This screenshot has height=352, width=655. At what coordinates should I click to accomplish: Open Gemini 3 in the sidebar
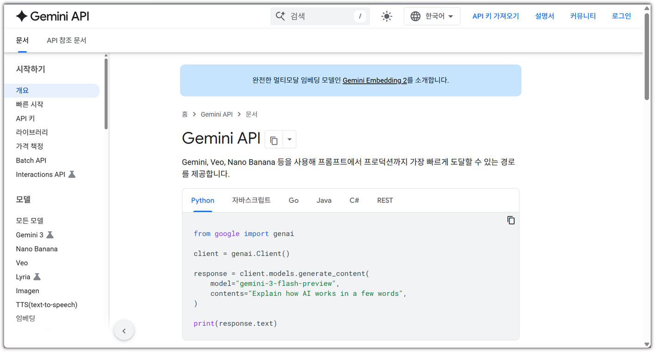(30, 235)
